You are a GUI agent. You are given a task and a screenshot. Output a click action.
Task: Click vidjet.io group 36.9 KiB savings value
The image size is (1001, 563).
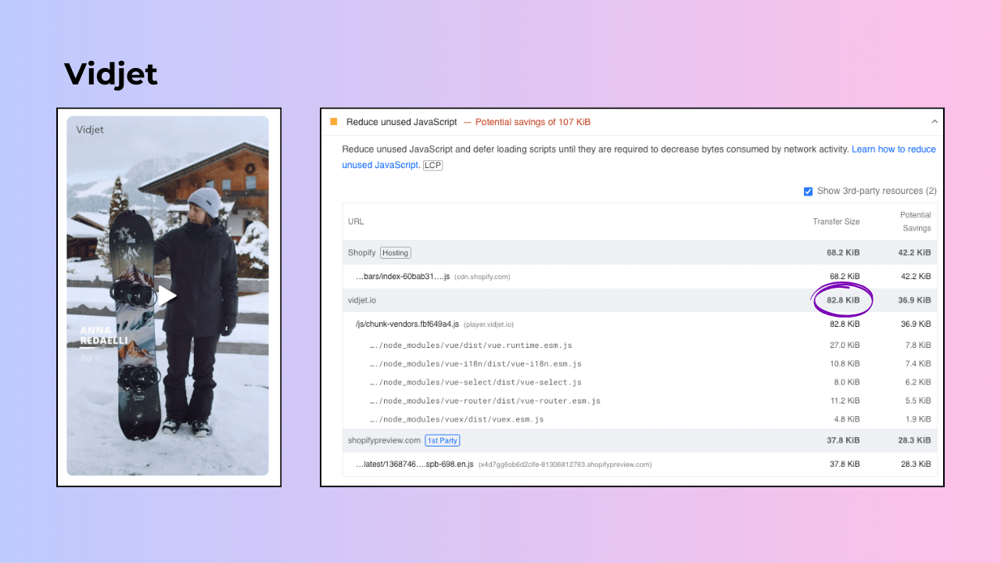[x=914, y=300]
